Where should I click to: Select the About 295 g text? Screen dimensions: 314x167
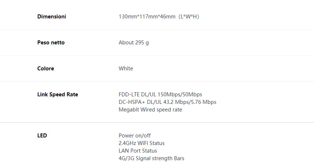[134, 43]
